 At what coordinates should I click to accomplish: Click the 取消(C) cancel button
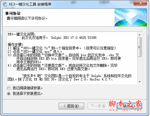[x=129, y=106]
